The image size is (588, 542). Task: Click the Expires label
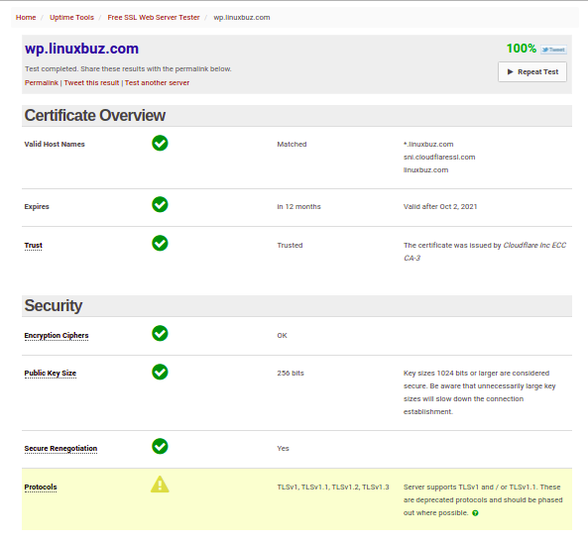click(x=37, y=207)
